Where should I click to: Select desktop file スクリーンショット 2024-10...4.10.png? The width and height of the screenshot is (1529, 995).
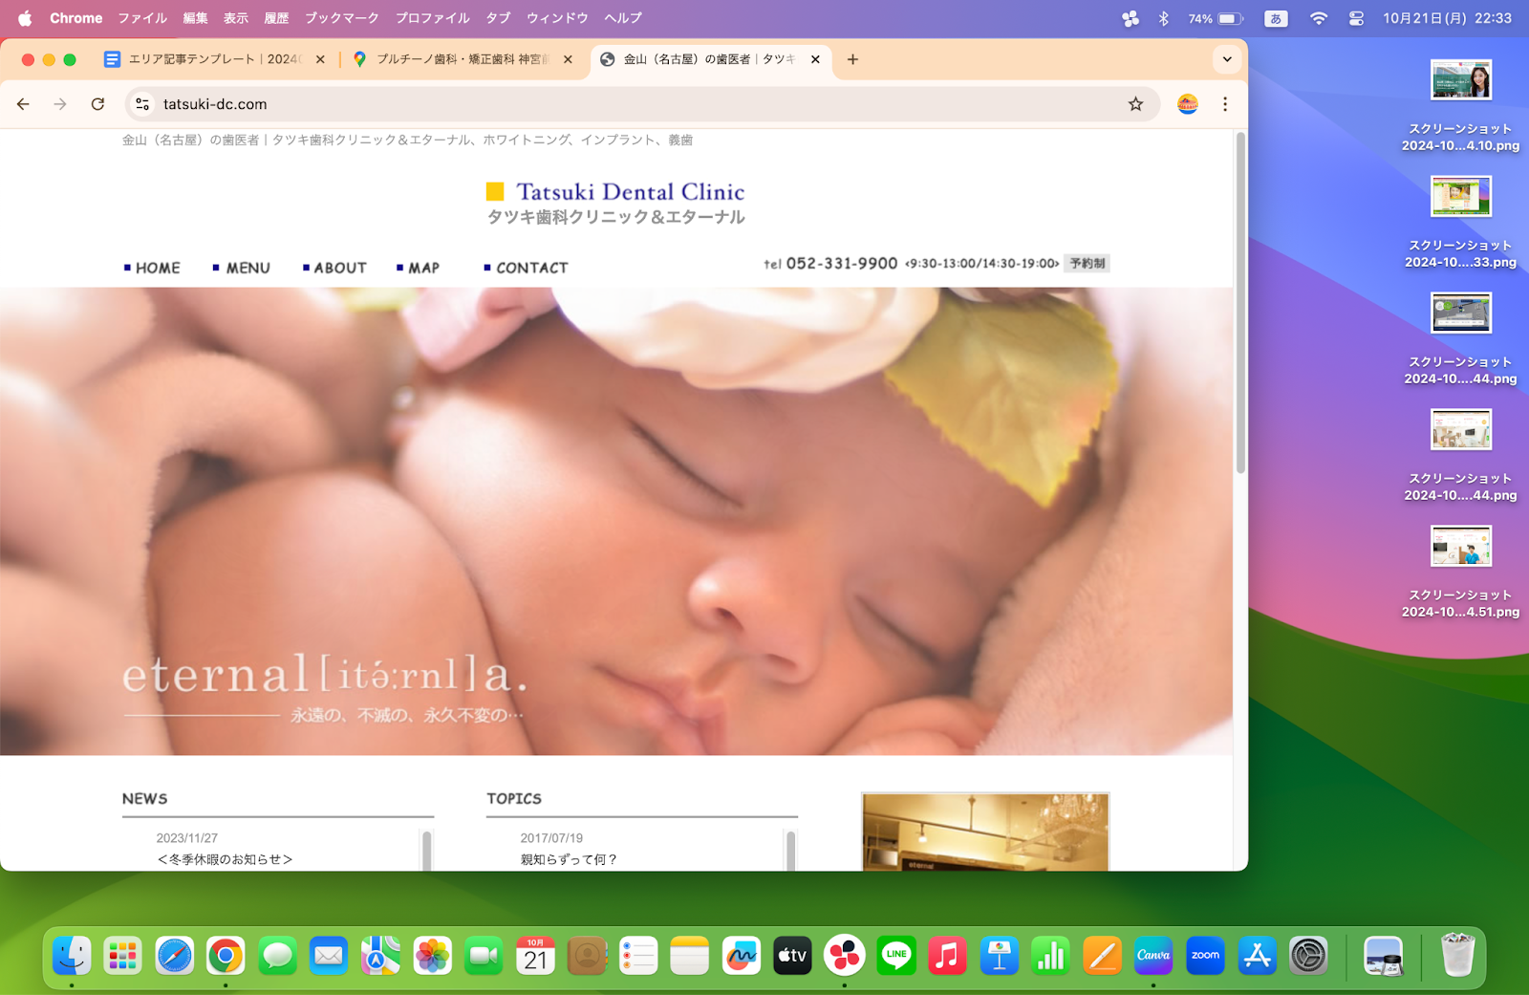[1460, 106]
